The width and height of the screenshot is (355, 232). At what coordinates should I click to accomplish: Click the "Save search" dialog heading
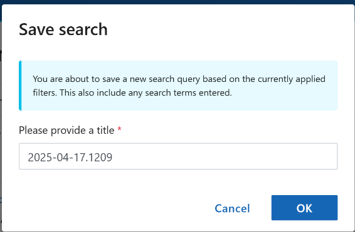[63, 29]
